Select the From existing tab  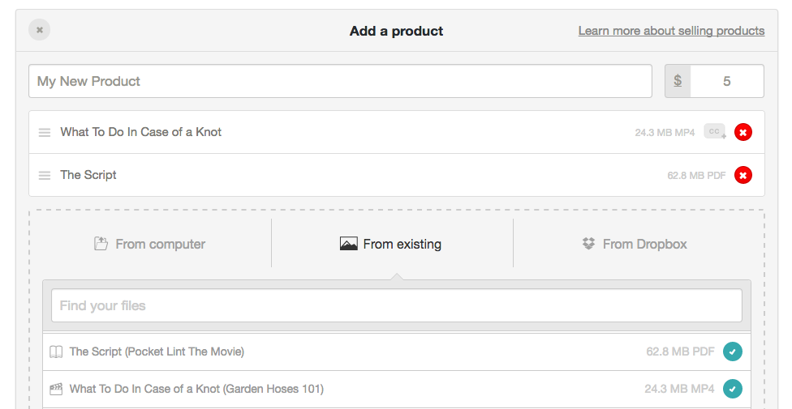coord(392,244)
